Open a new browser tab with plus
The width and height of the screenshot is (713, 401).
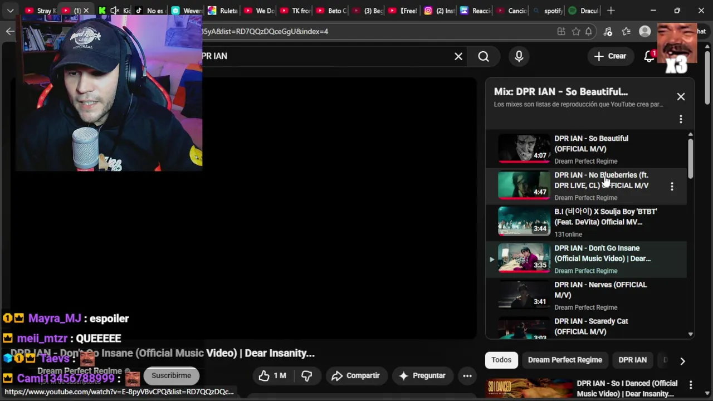611,11
